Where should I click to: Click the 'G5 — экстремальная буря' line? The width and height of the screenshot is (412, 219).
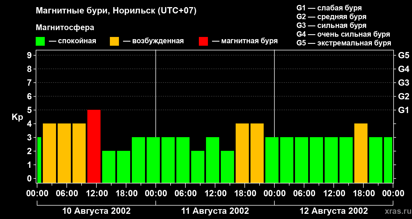click(344, 43)
